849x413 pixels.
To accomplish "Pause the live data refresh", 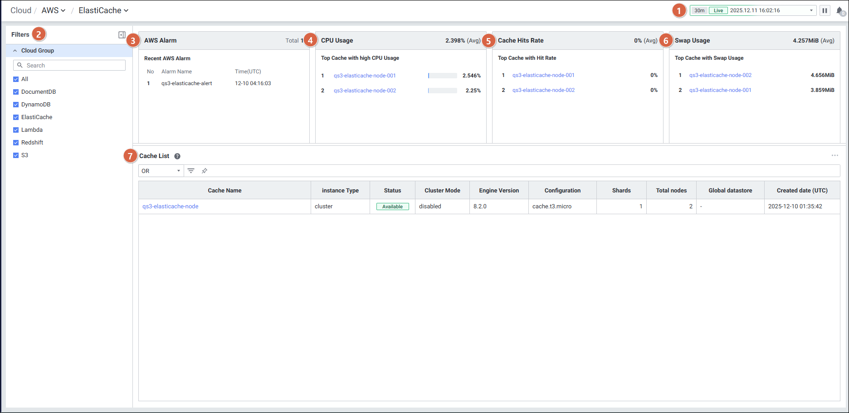I will [x=825, y=10].
